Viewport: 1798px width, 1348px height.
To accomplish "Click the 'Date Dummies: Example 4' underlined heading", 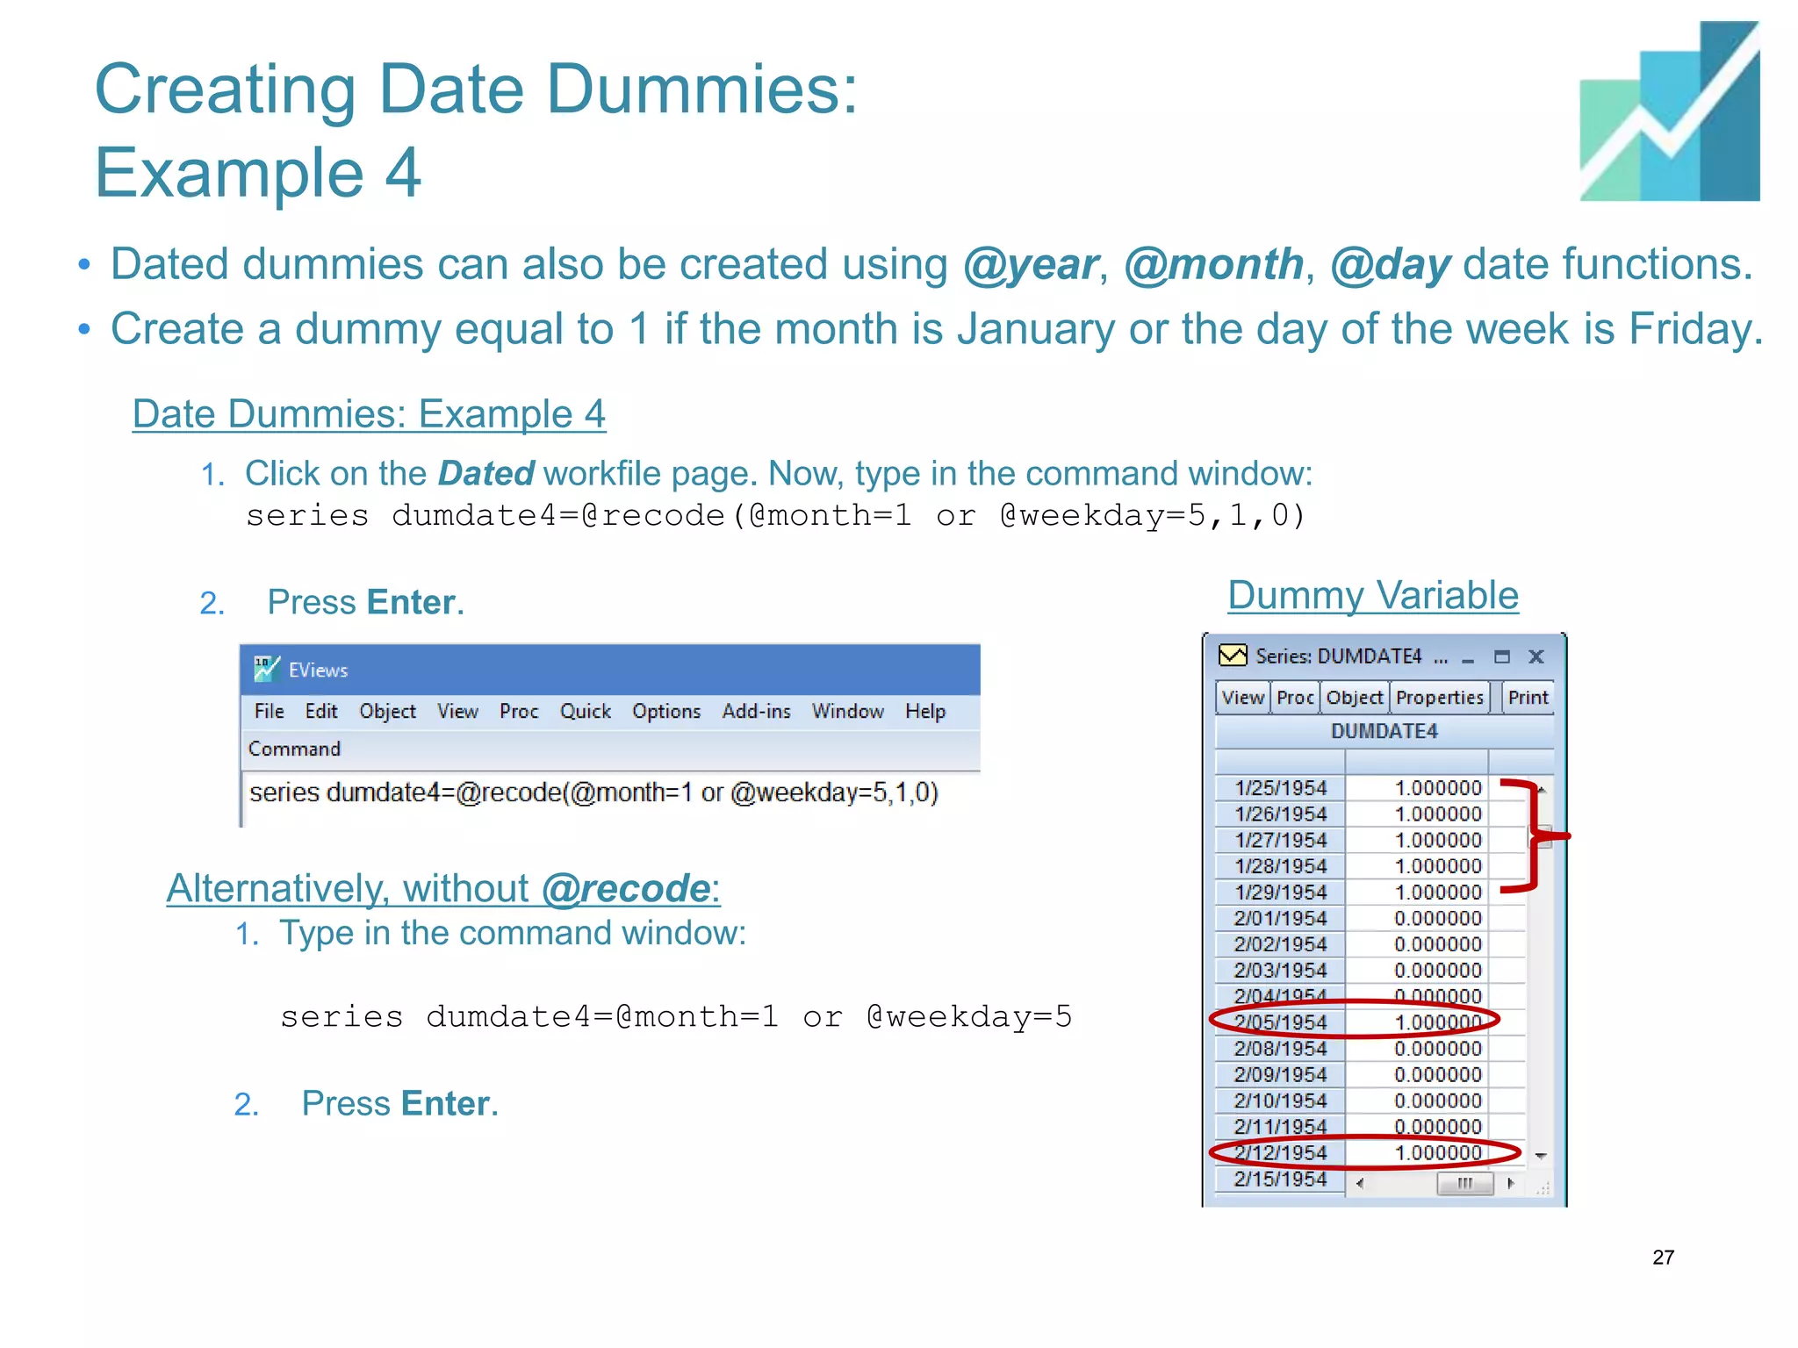I will point(369,414).
